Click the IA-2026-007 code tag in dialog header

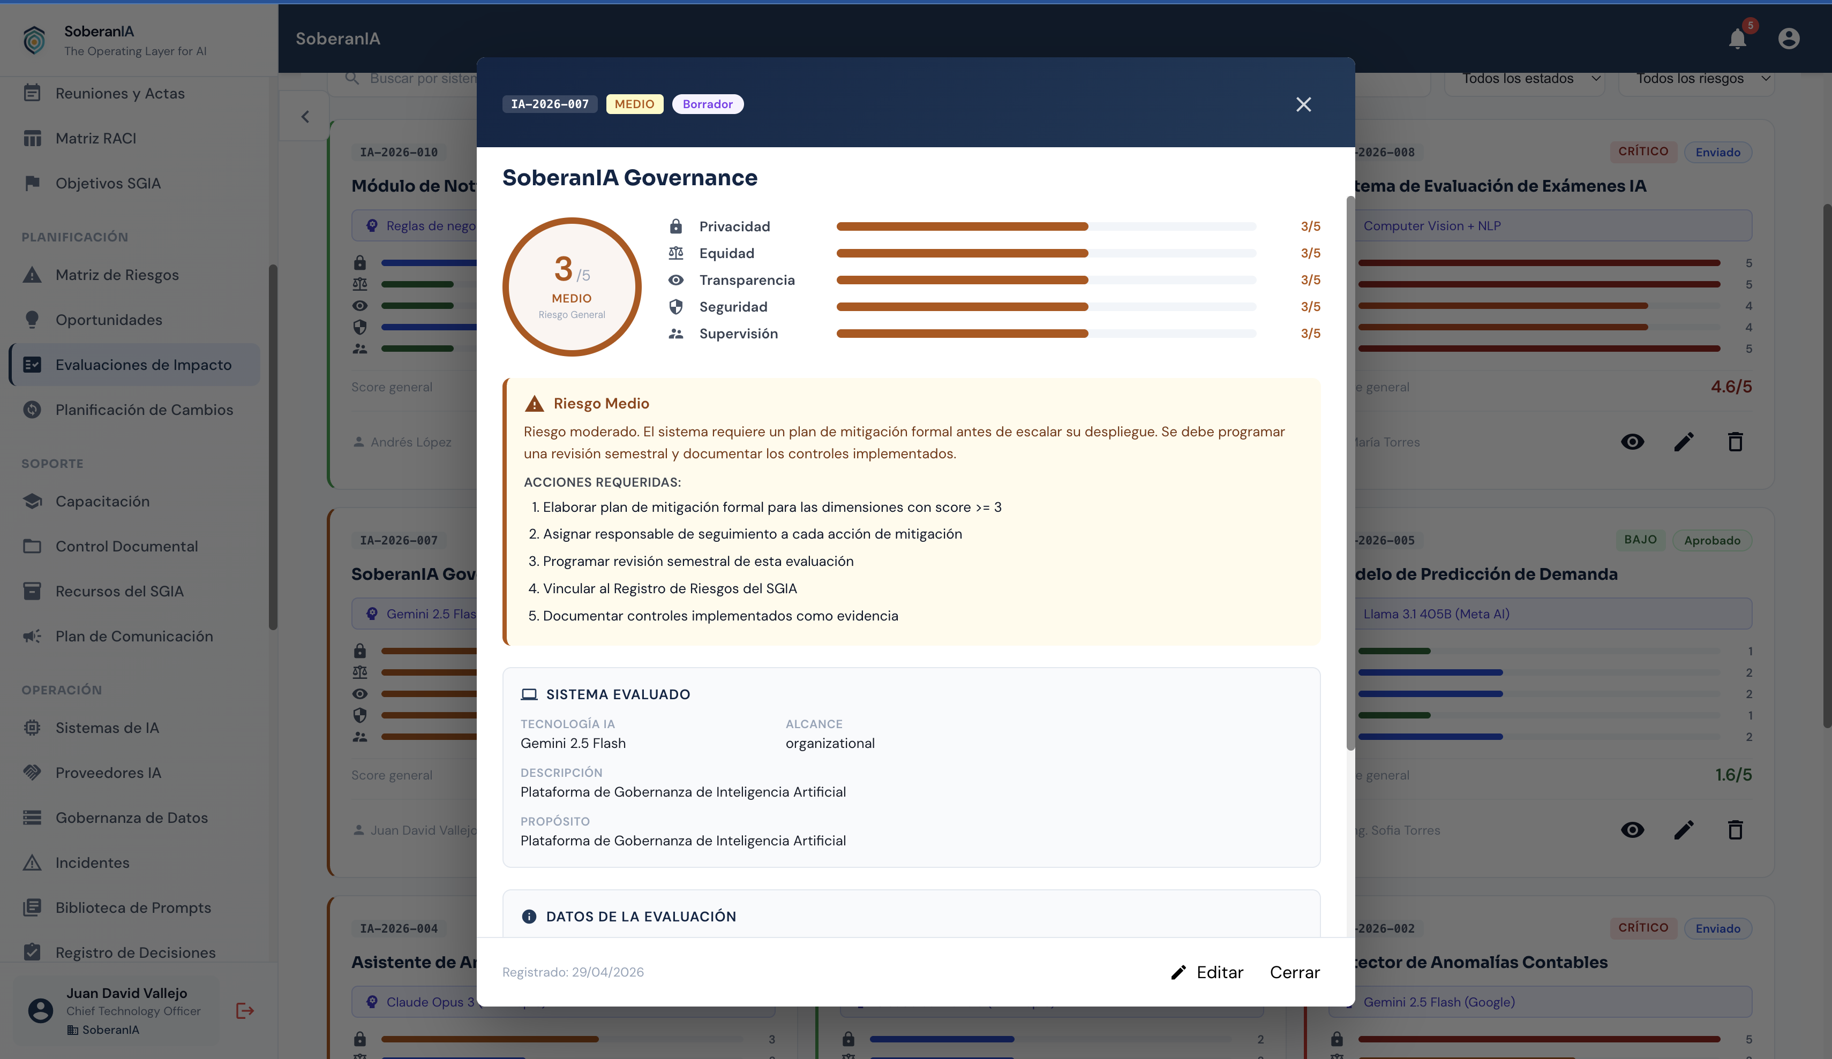coord(550,104)
